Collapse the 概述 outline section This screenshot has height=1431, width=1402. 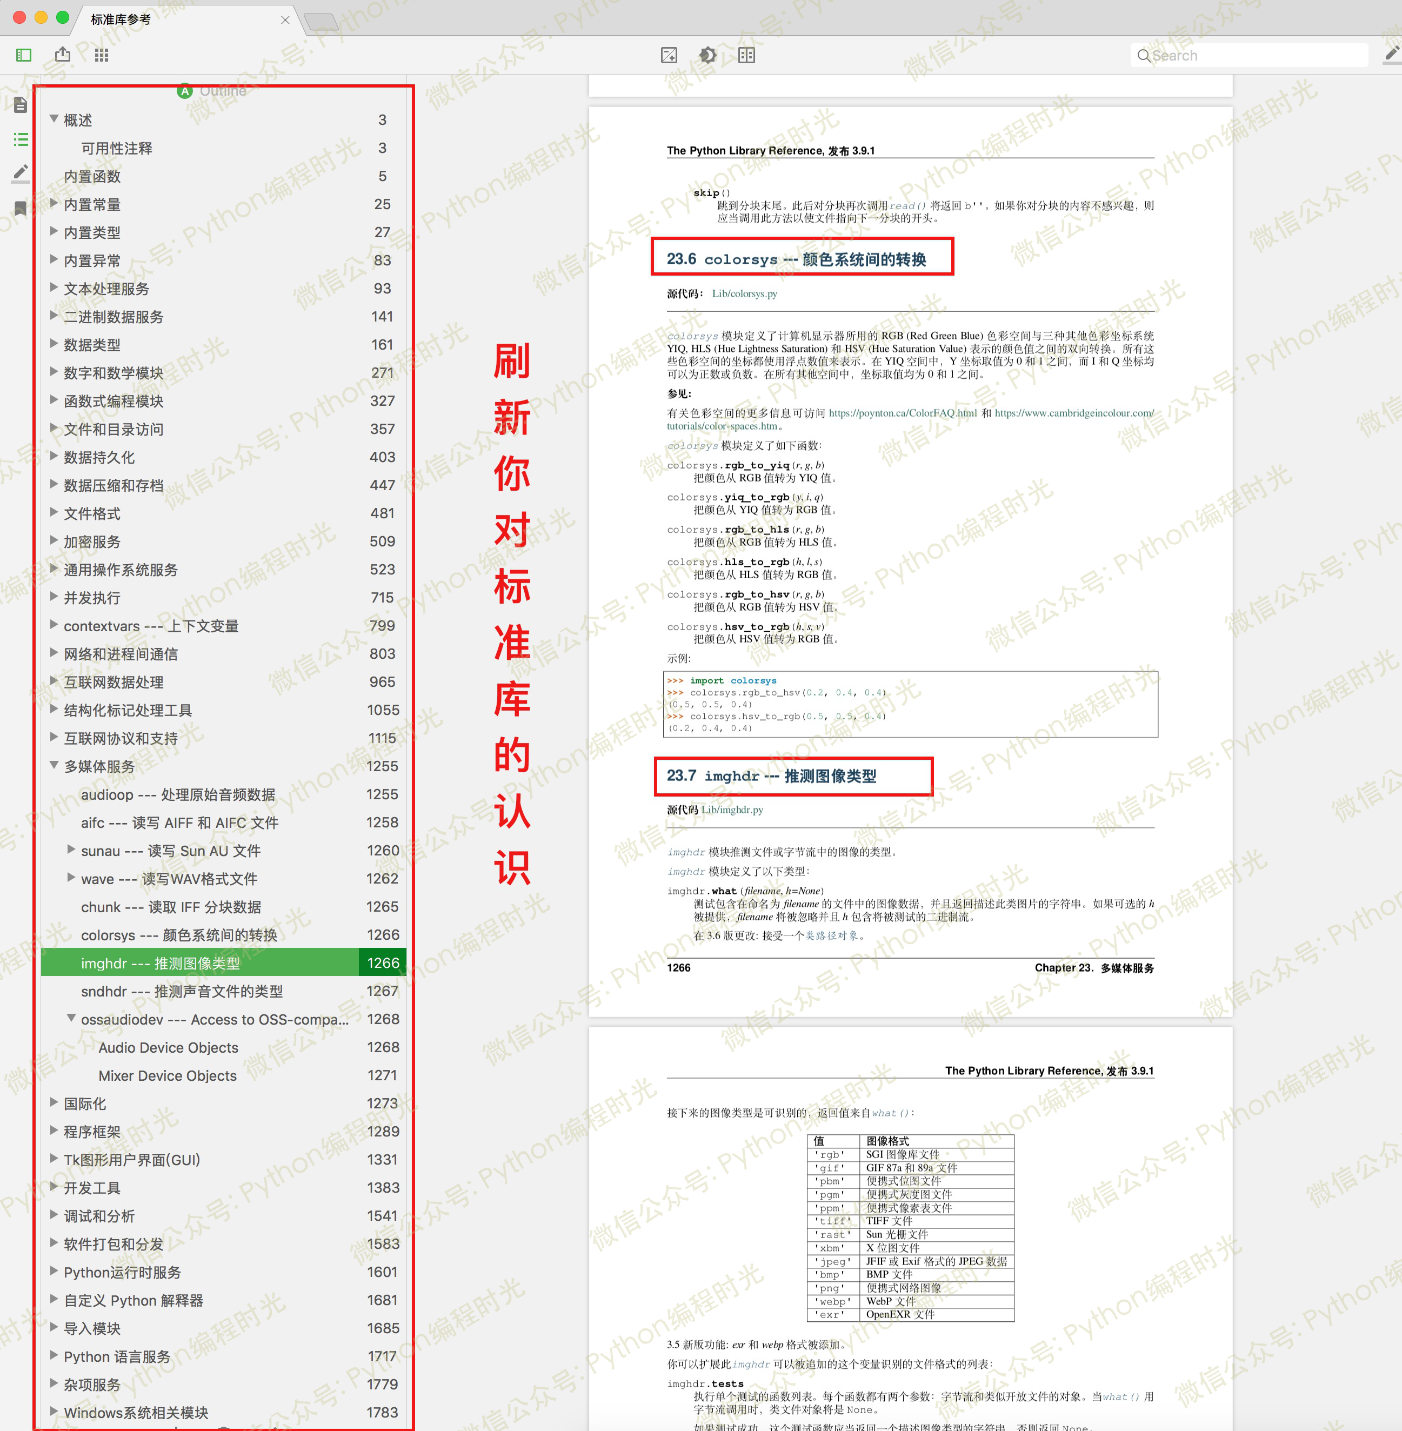tap(54, 118)
